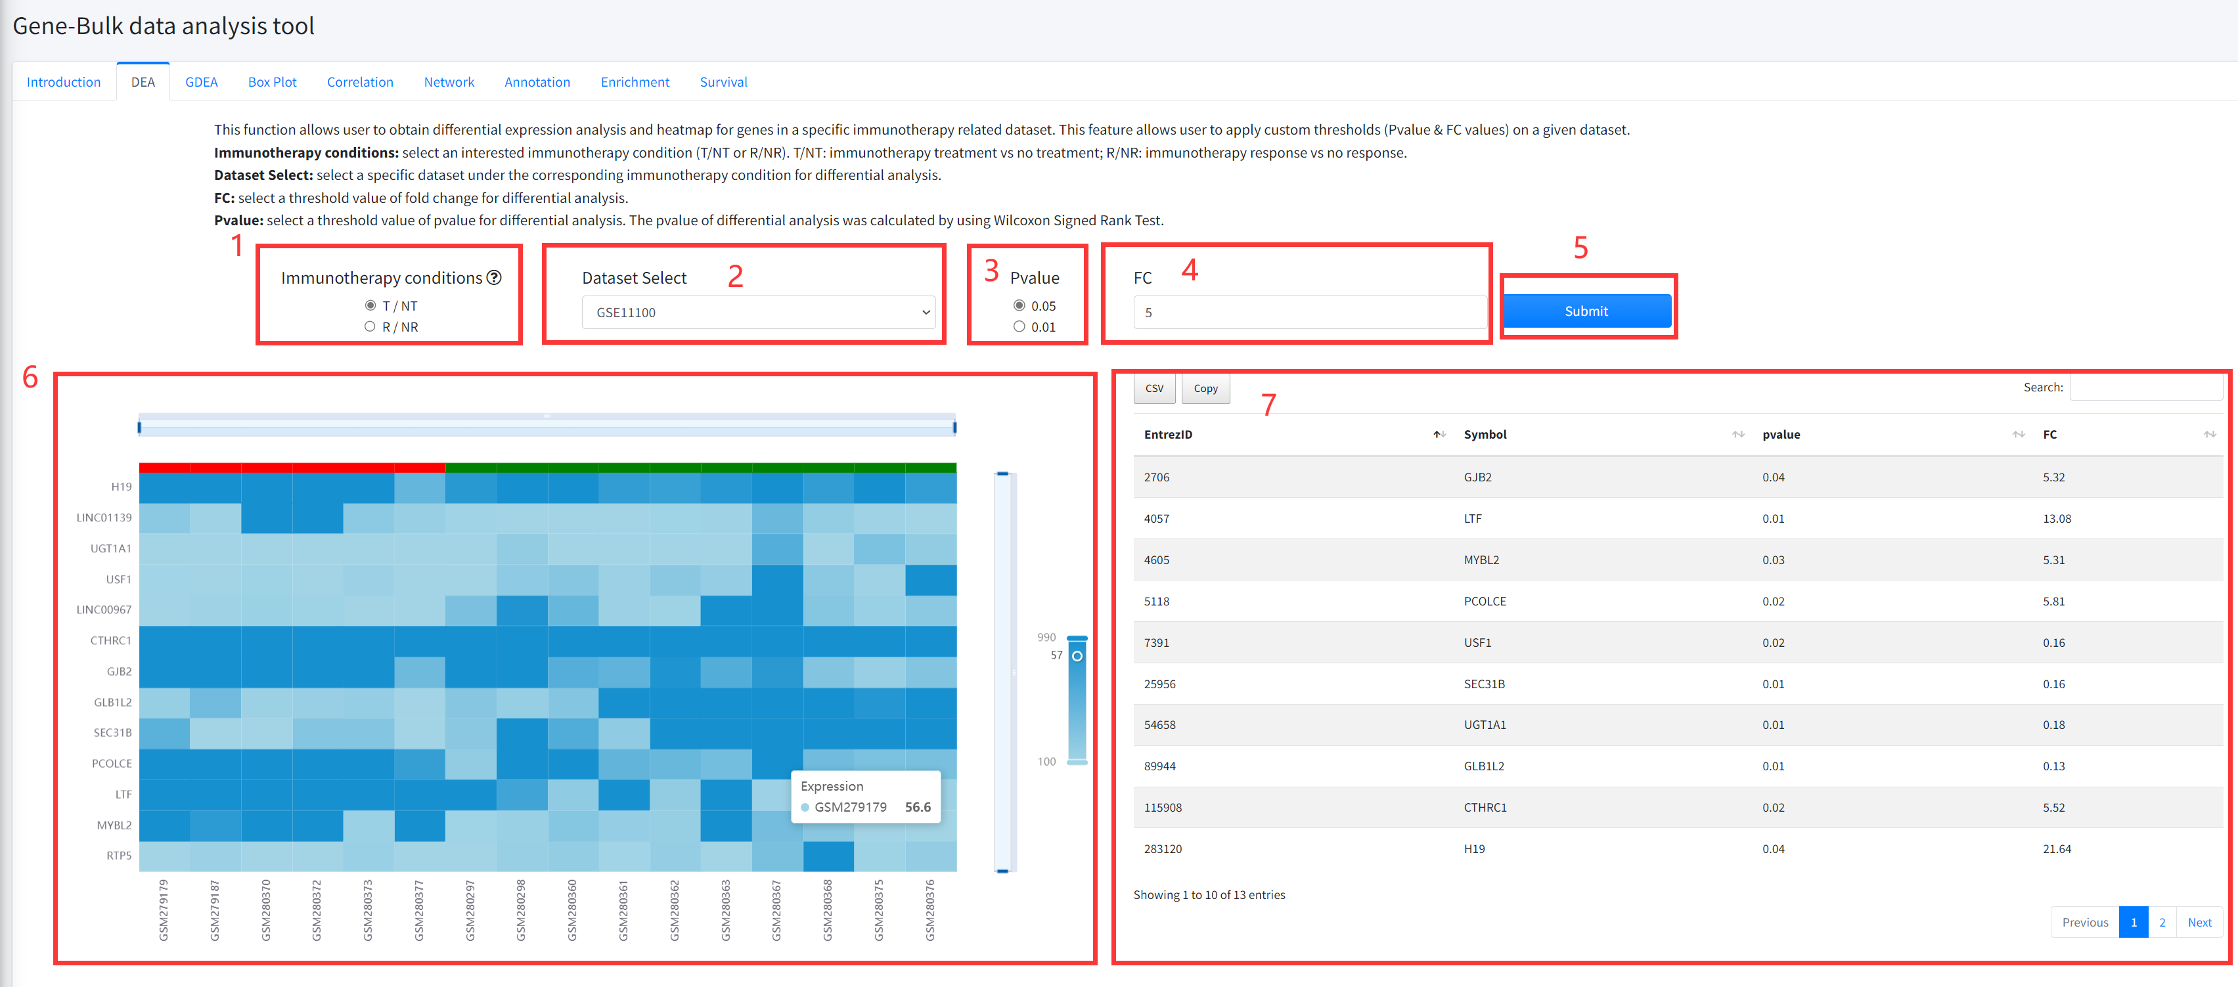Click the Immunotherapy conditions help icon
Image resolution: width=2238 pixels, height=987 pixels.
tap(493, 277)
